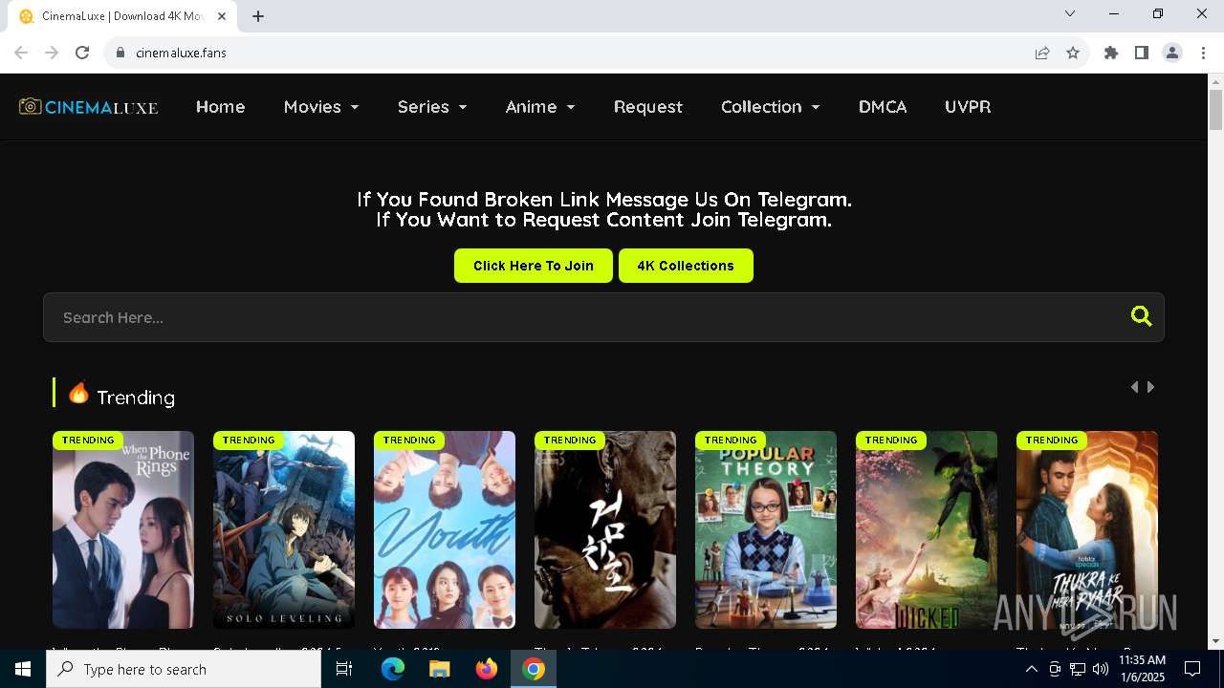Expand the Anime dropdown menu
Screen dimensions: 1224x688
[x=540, y=107]
